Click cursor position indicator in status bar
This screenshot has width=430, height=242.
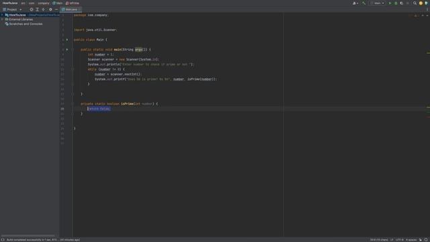pyautogui.click(x=378, y=240)
